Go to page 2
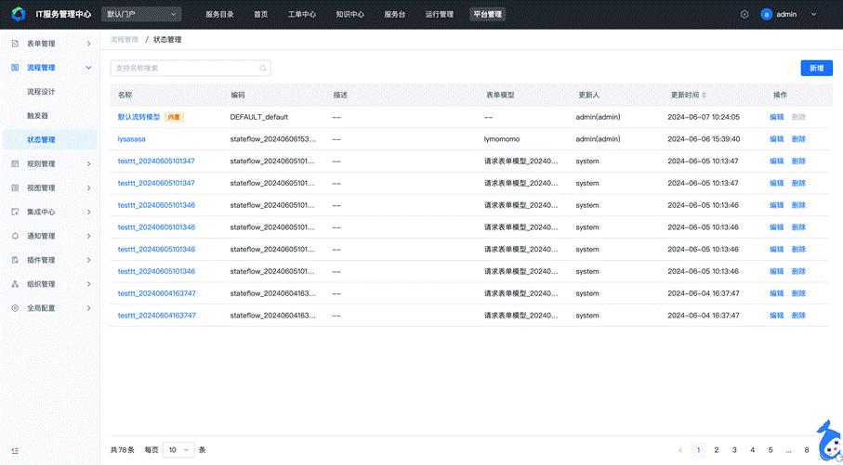 pos(716,450)
